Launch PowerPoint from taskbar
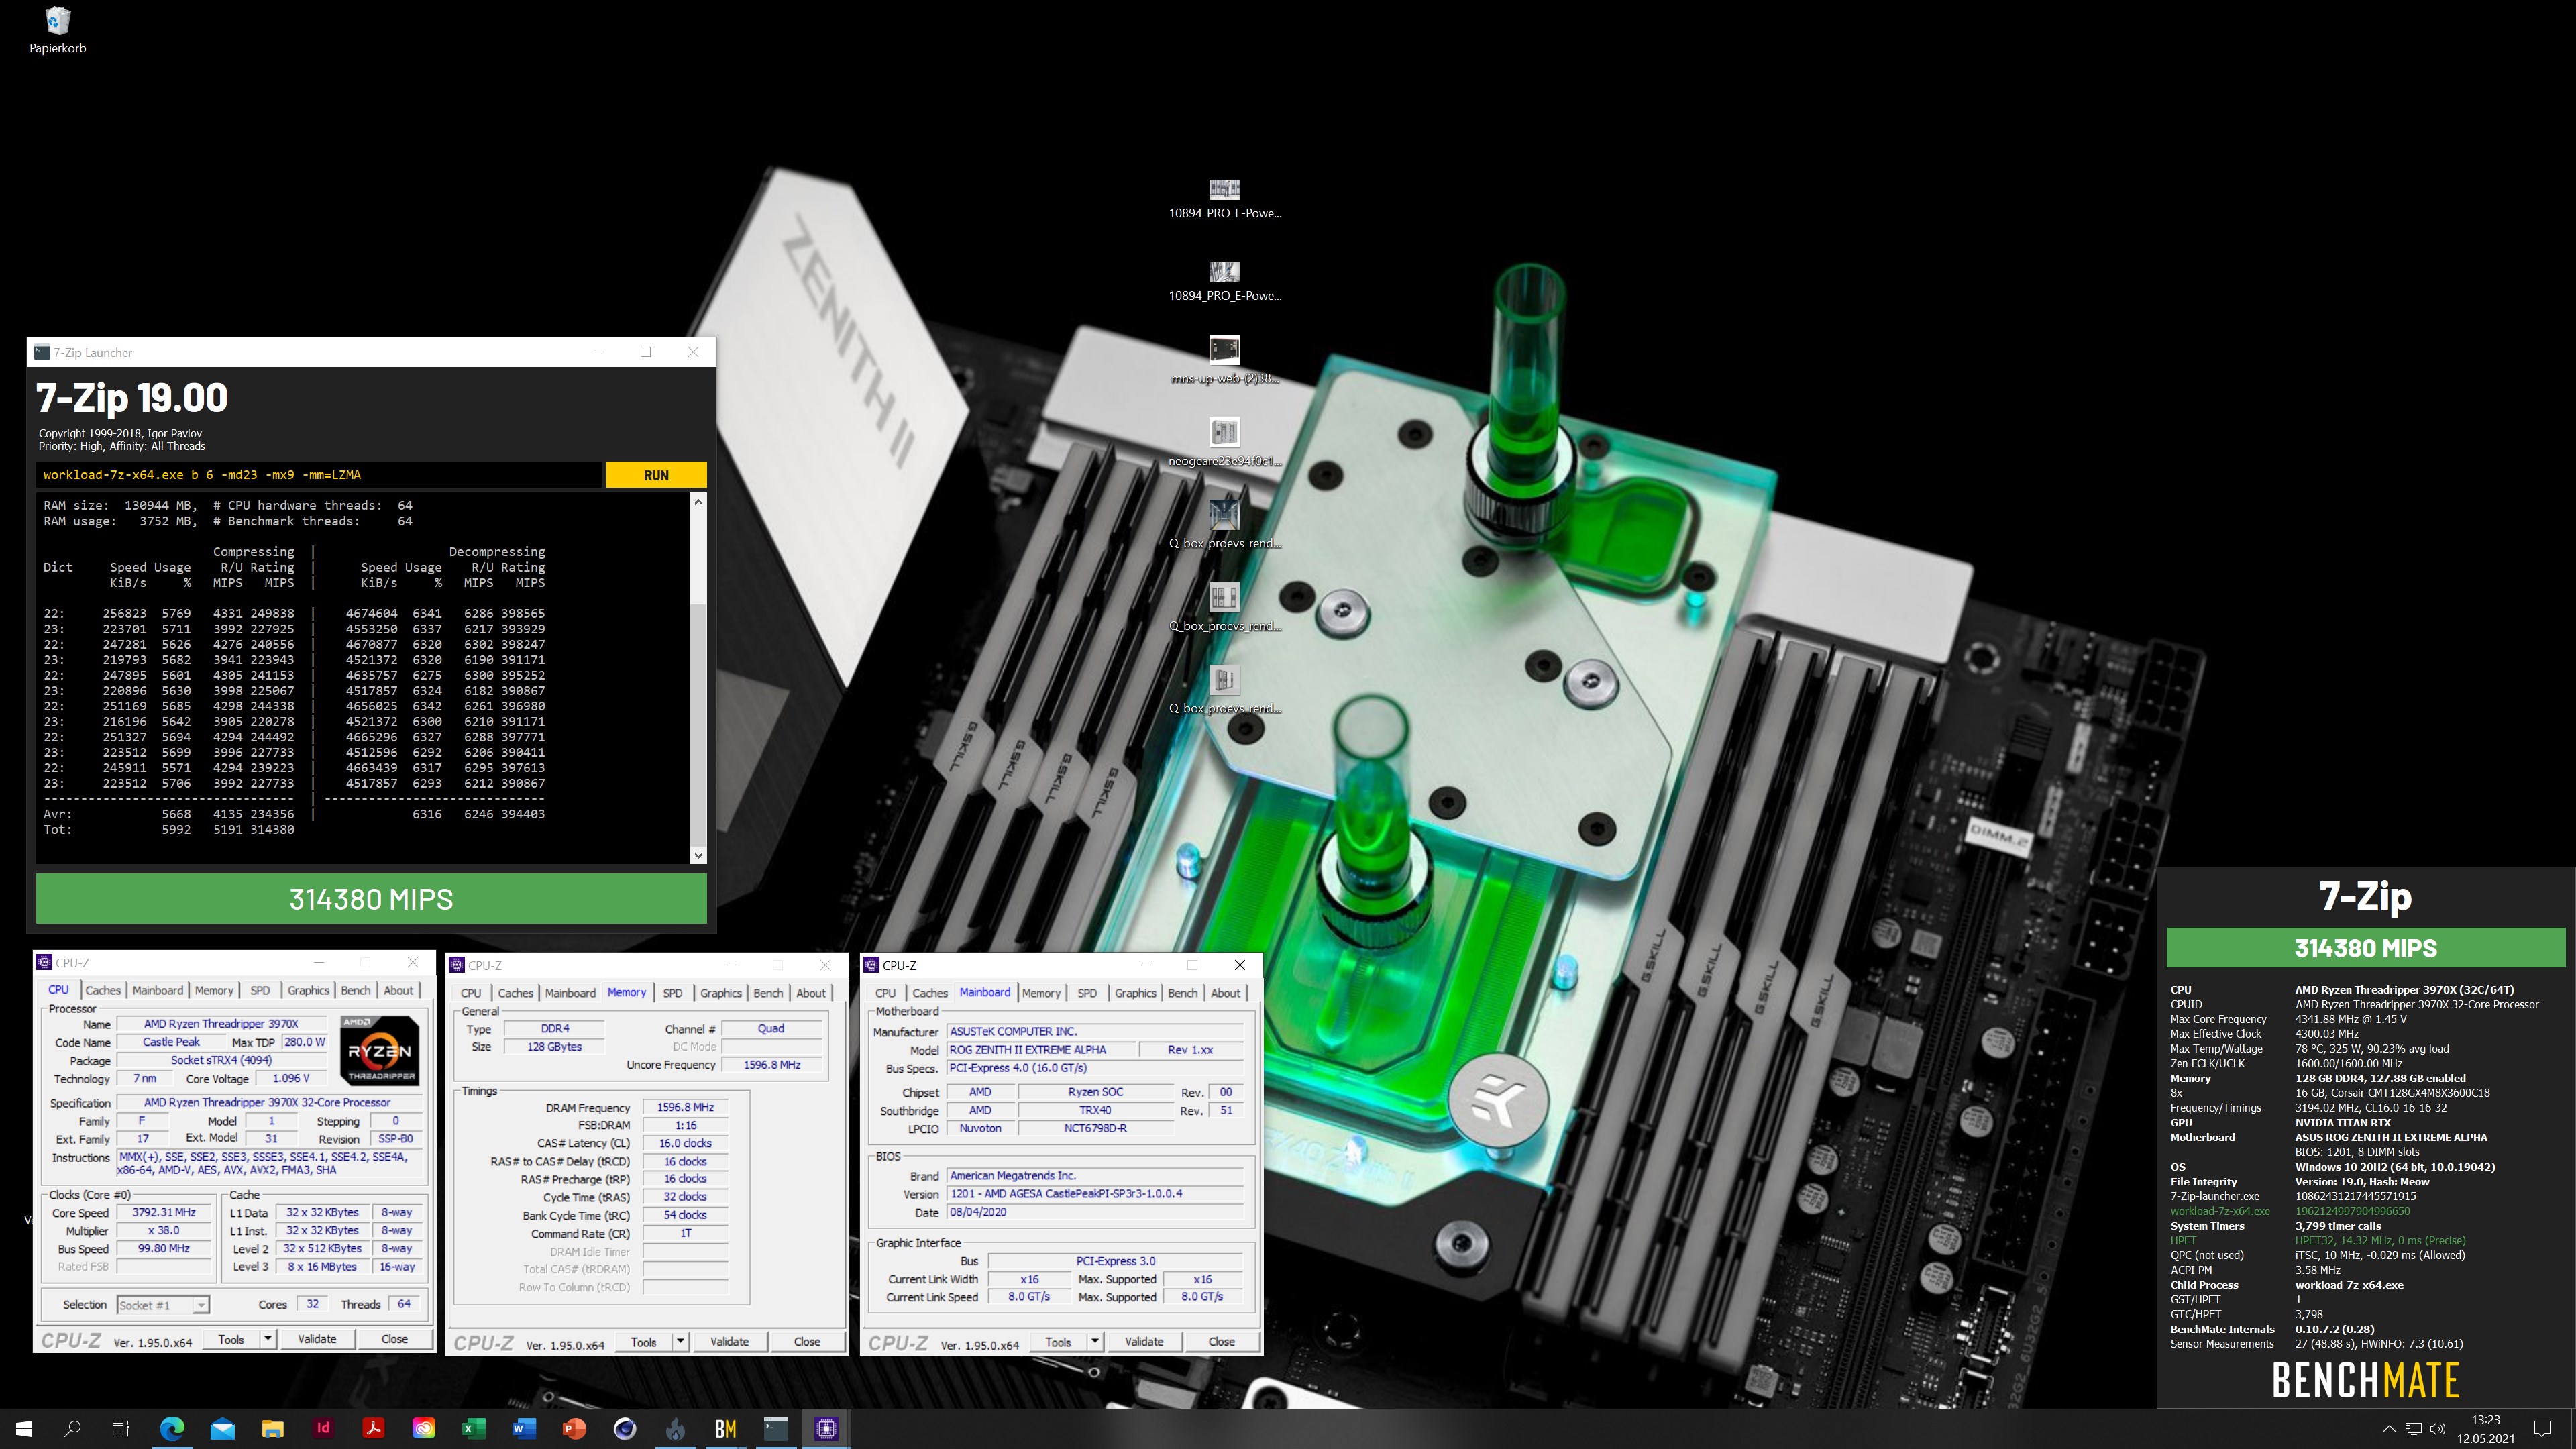Screen dimensions: 2576x1449 point(574,1428)
